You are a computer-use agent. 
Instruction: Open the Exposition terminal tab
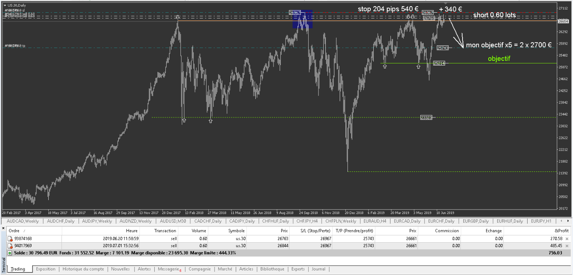(45, 269)
